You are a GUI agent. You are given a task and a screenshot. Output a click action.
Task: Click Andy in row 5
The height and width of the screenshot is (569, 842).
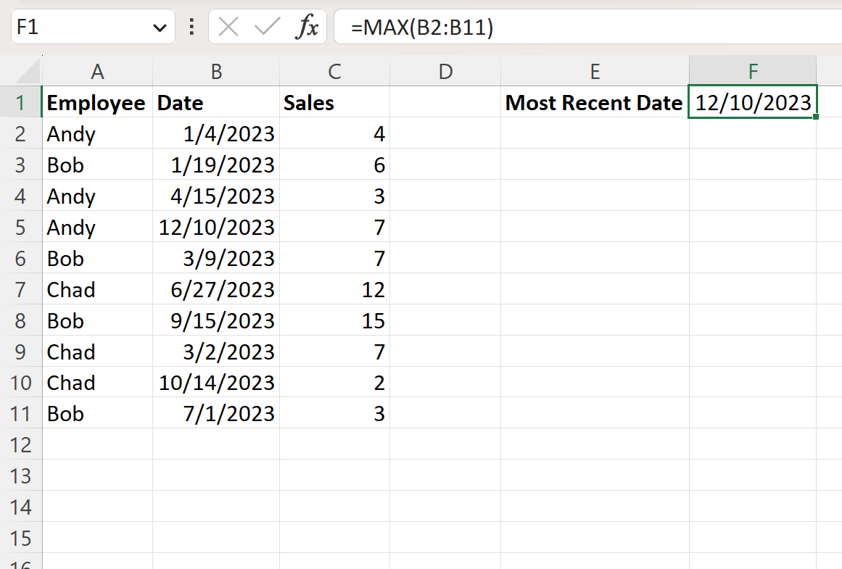pyautogui.click(x=97, y=227)
